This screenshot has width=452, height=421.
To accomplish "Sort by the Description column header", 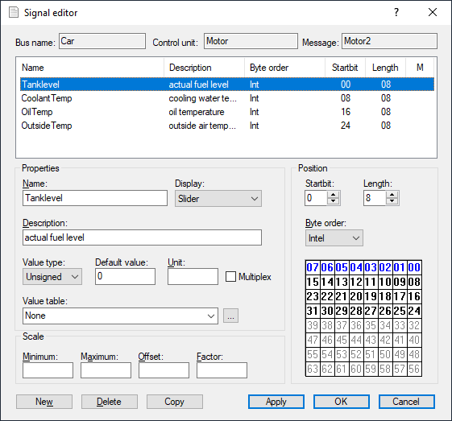I will coord(205,68).
